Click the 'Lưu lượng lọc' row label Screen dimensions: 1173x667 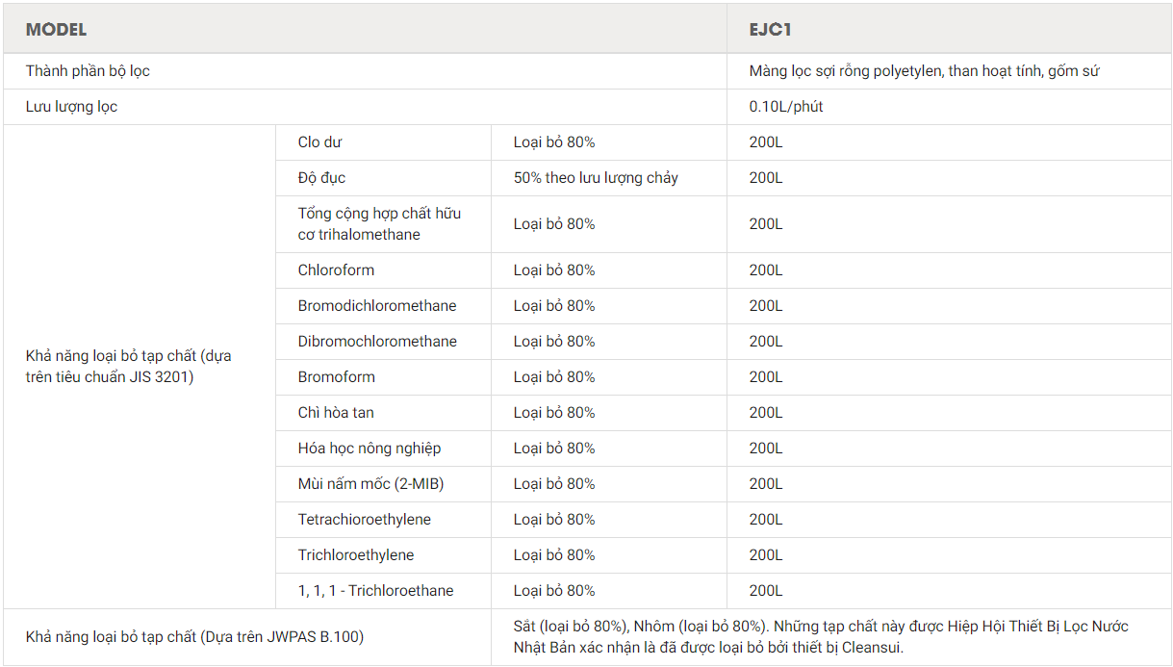pyautogui.click(x=71, y=107)
